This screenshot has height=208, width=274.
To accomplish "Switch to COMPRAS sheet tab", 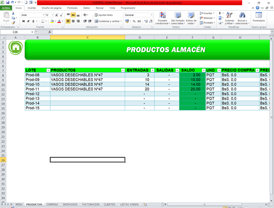I will (x=52, y=204).
